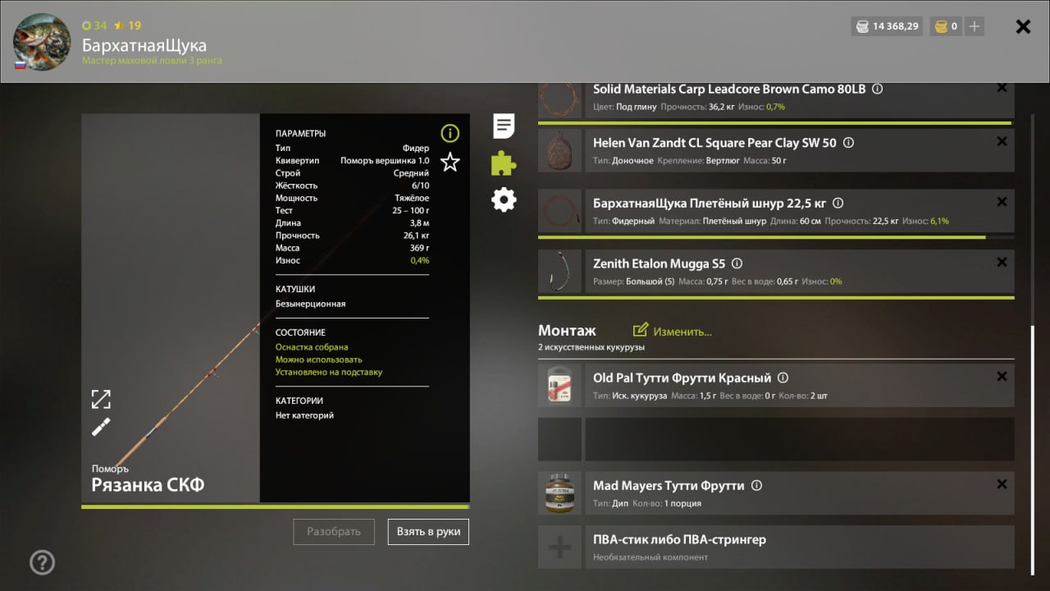Click the Old Pal corn bait thumbnail
The image size is (1050, 591).
coord(559,386)
